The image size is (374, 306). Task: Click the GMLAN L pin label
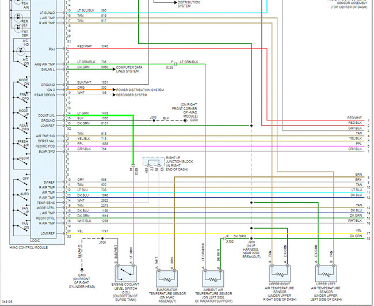pos(48,70)
